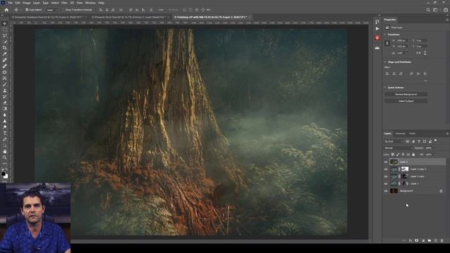Click the foreground color swatch

pyautogui.click(x=3, y=174)
